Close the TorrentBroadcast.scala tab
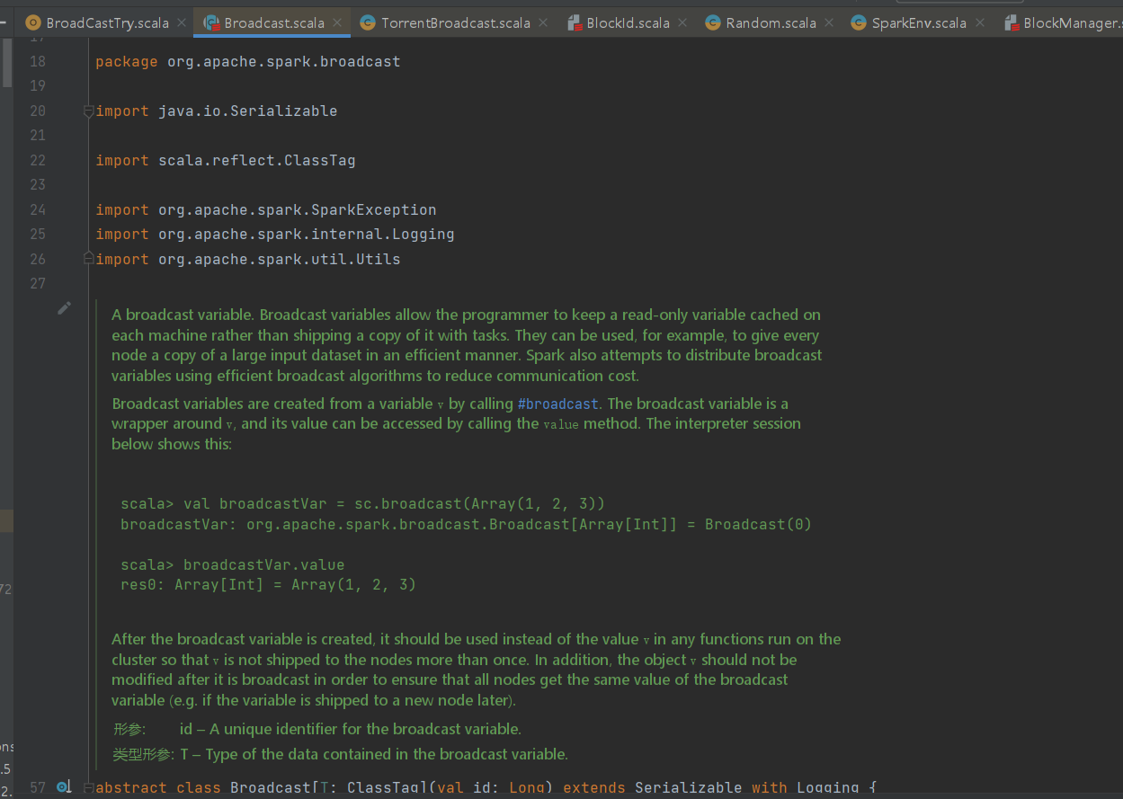This screenshot has height=799, width=1123. point(544,23)
